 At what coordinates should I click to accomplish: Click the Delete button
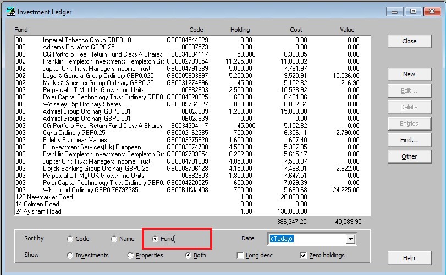pyautogui.click(x=409, y=107)
